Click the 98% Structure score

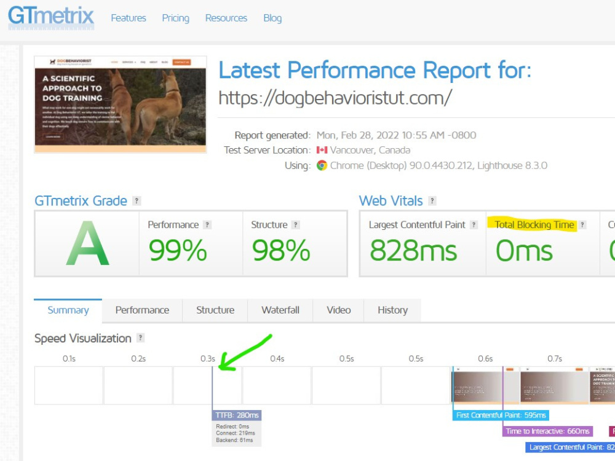point(281,251)
